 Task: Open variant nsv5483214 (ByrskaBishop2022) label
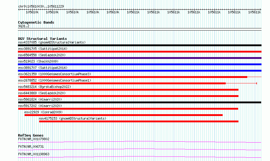45,87
